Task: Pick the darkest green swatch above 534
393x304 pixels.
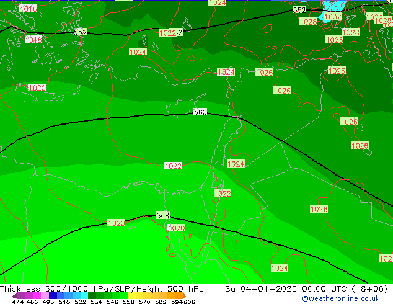Action: 92,295
